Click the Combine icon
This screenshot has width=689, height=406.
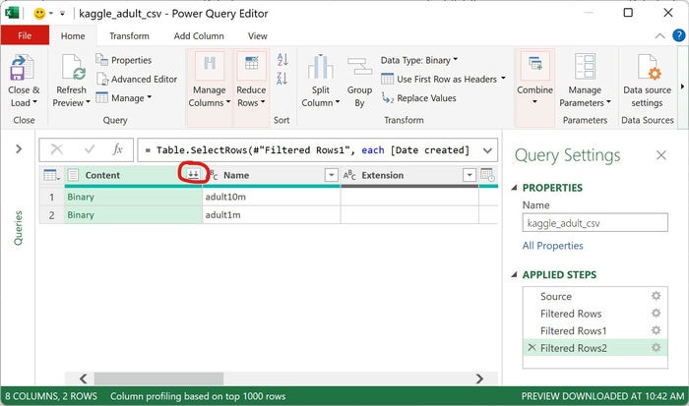pyautogui.click(x=534, y=64)
